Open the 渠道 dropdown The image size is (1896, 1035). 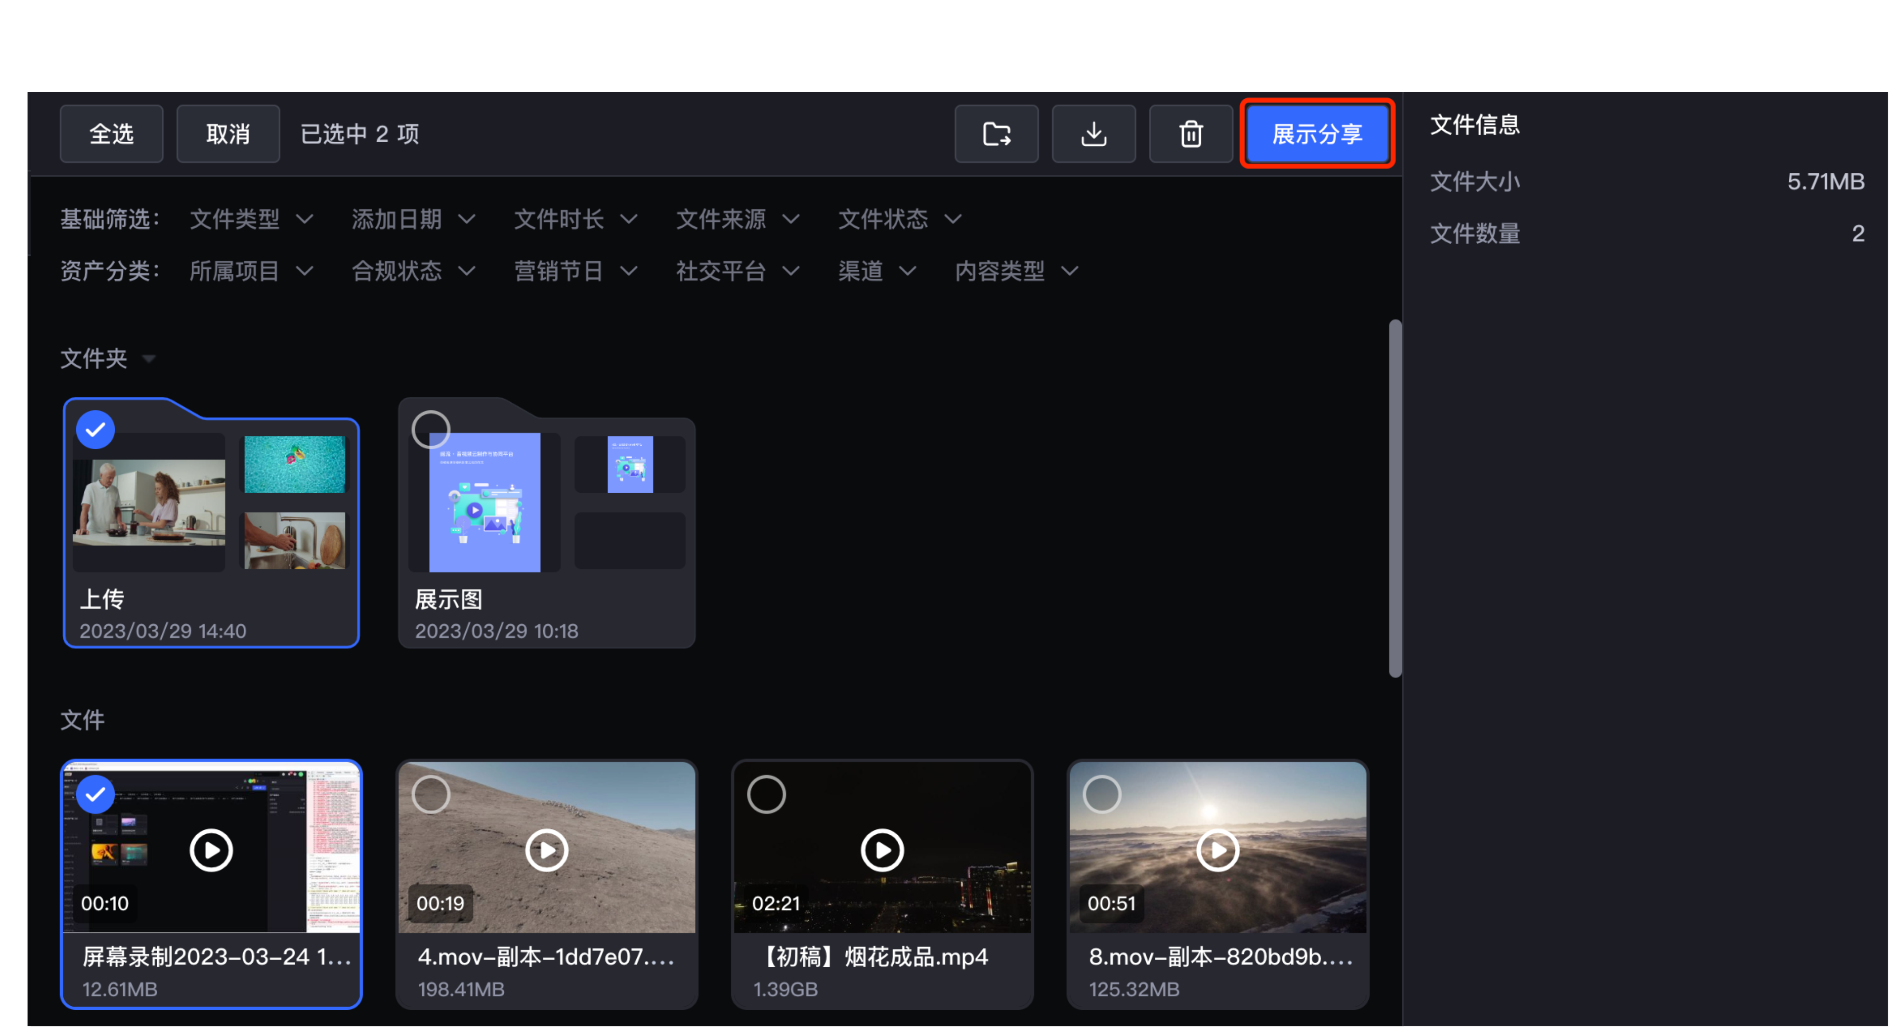(877, 271)
